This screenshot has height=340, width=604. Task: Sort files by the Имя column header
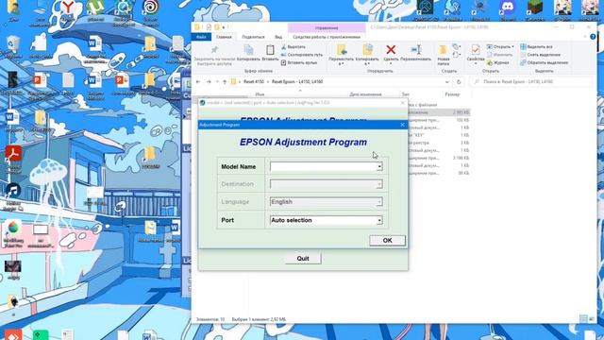(x=260, y=94)
